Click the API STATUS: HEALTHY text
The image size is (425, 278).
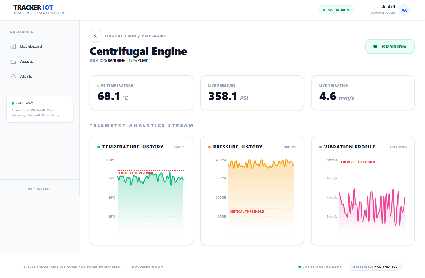click(x=322, y=267)
